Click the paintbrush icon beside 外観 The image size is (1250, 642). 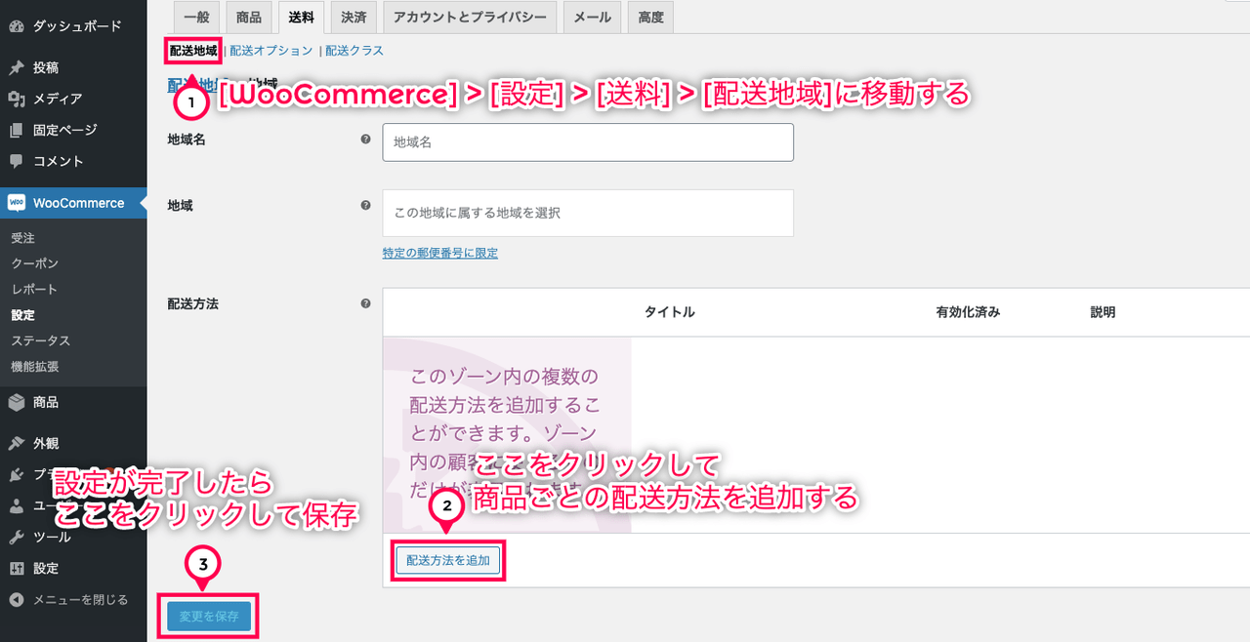(16, 443)
